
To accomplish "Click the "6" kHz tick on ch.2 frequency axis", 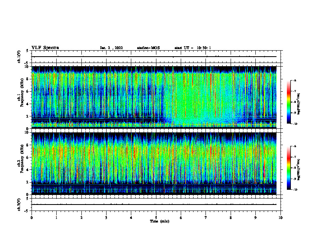I will click(28, 157).
